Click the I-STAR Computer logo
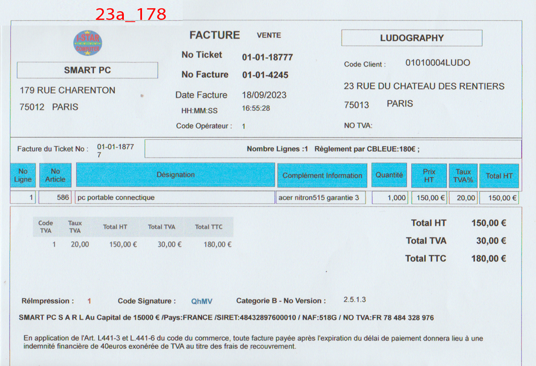 pyautogui.click(x=87, y=43)
